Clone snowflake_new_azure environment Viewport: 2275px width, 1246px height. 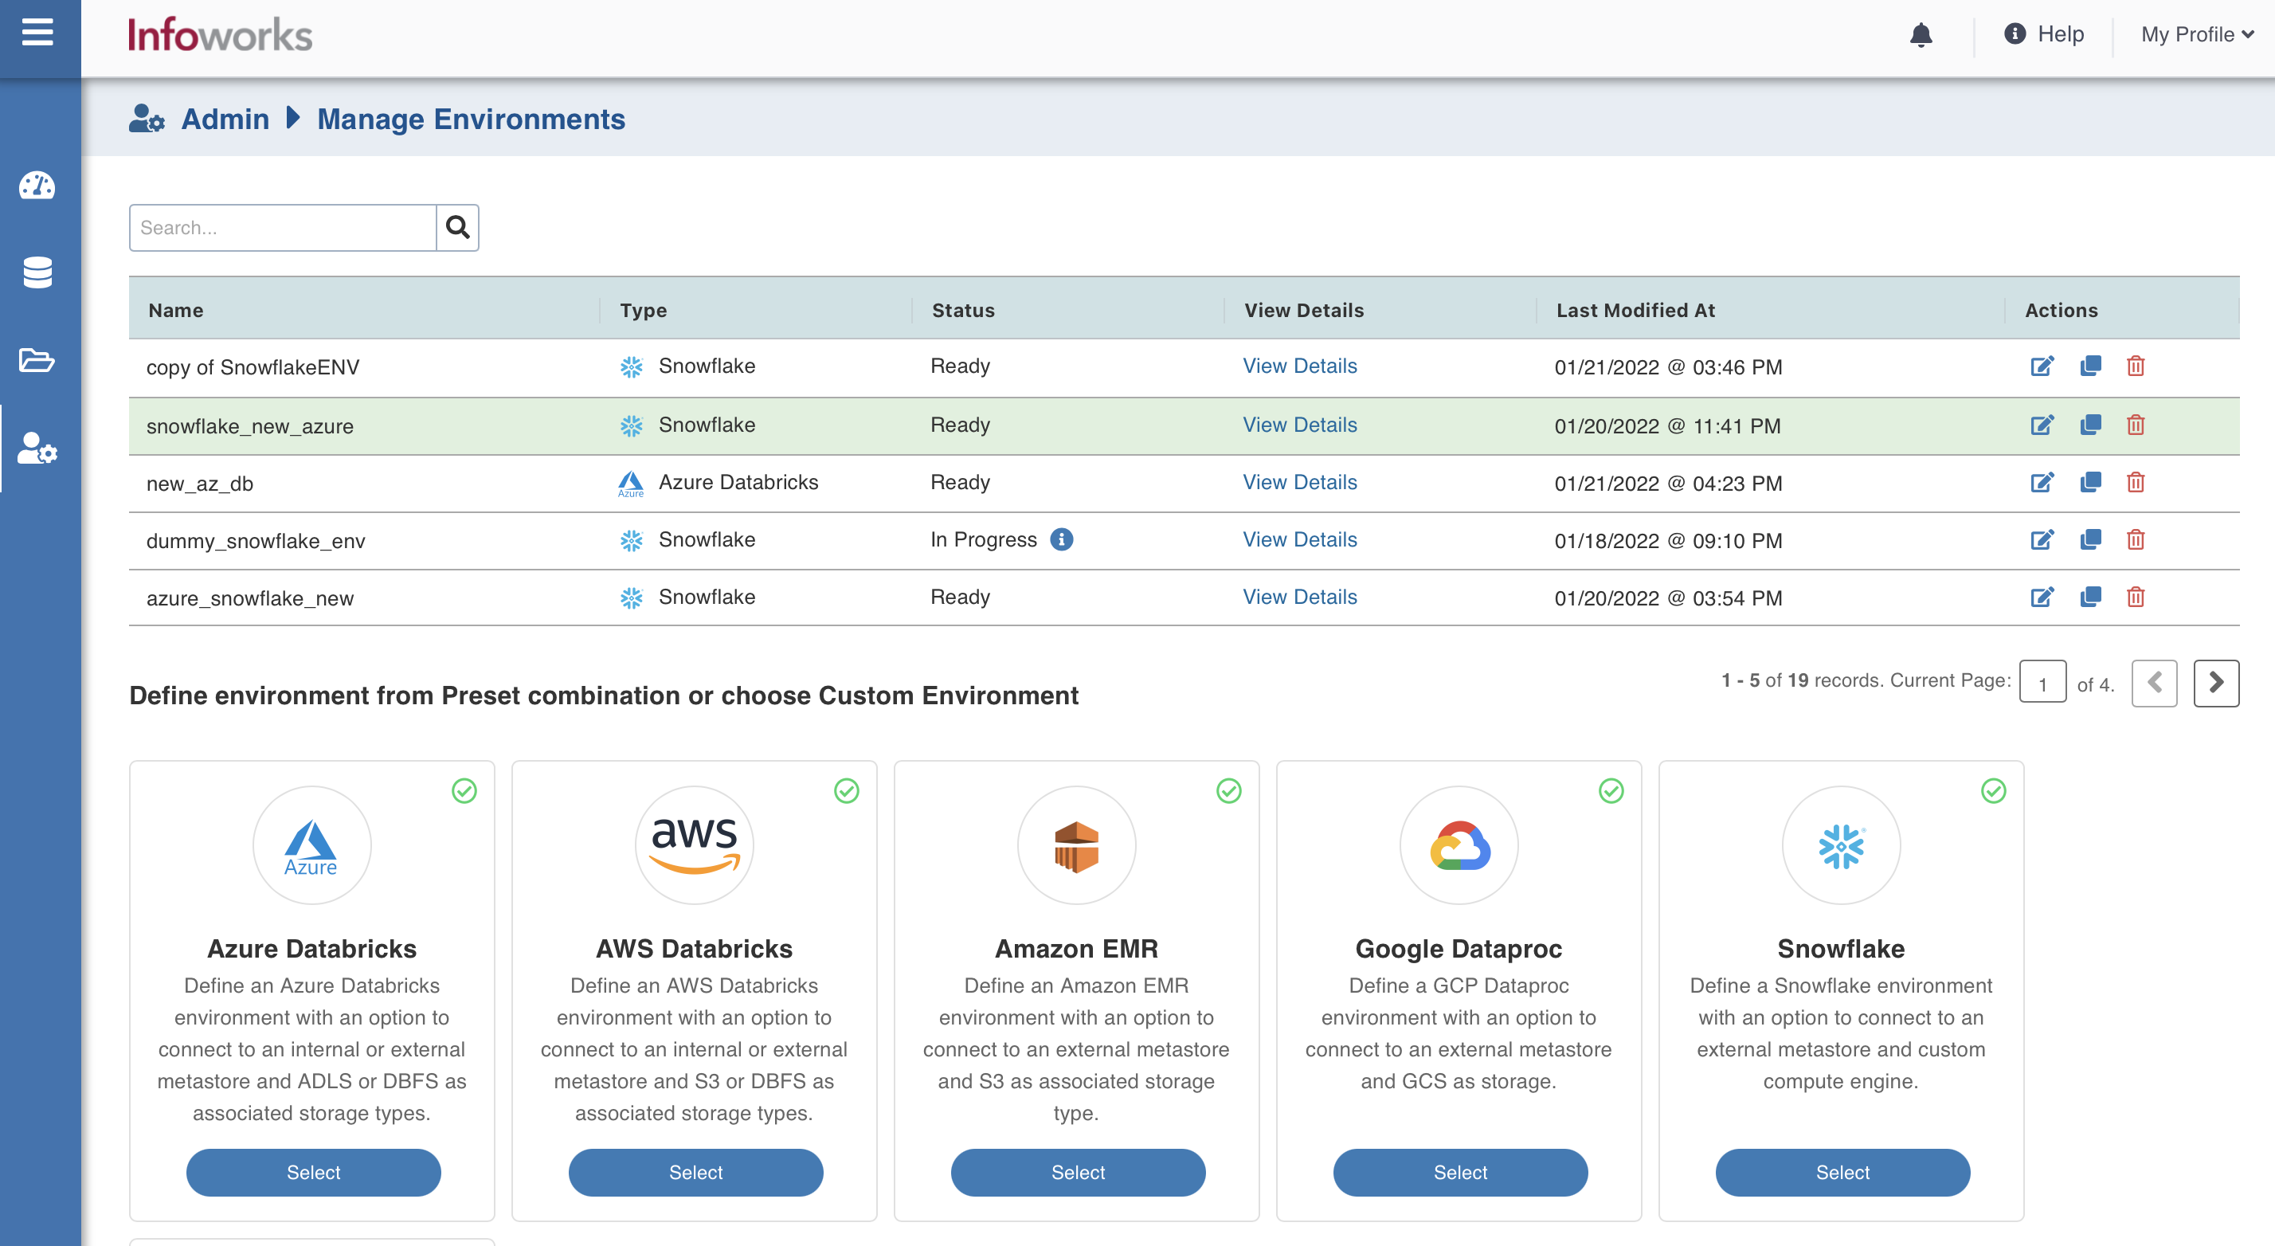(x=2090, y=425)
